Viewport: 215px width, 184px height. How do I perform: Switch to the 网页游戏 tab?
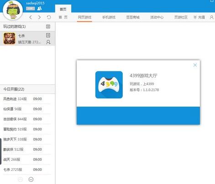tap(84, 17)
